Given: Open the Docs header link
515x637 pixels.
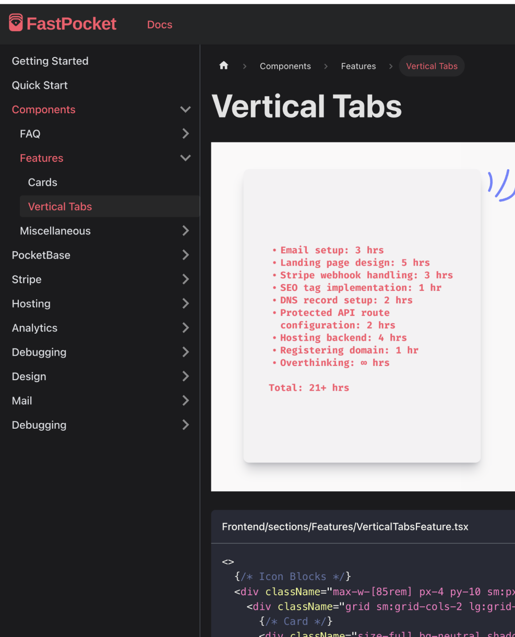Looking at the screenshot, I should click(160, 25).
